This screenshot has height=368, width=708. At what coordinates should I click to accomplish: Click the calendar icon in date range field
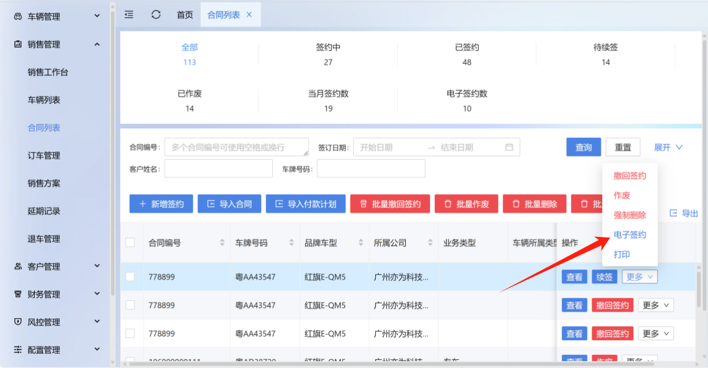pos(509,147)
